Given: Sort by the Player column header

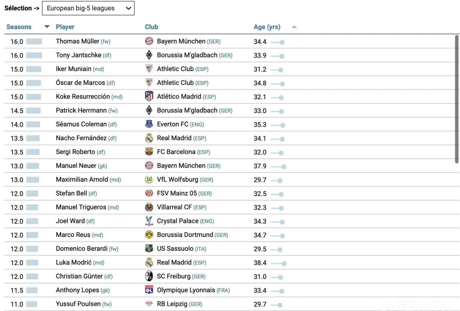Looking at the screenshot, I should click(65, 27).
